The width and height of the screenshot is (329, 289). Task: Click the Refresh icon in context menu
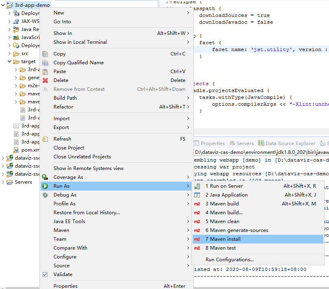(45, 139)
